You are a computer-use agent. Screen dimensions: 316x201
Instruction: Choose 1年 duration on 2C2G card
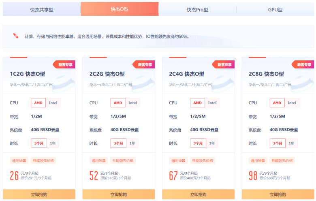click(132, 143)
